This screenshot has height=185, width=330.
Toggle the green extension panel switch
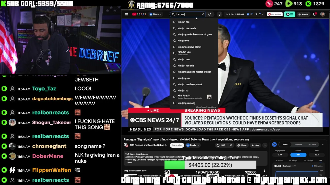tap(290, 14)
